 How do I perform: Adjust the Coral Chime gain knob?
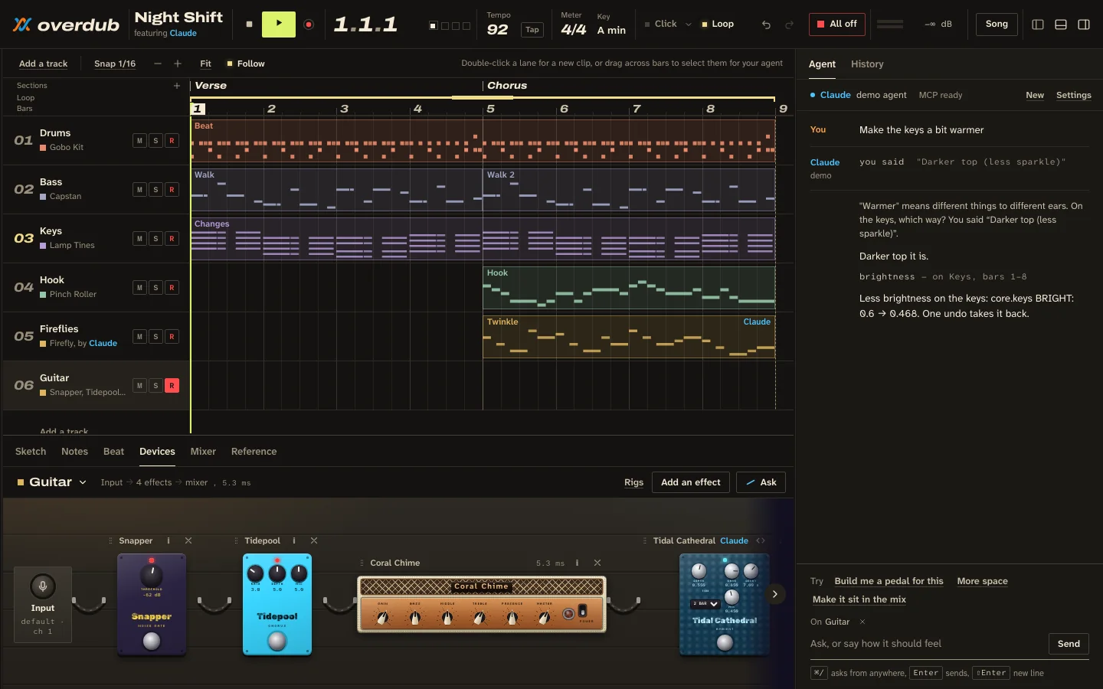click(x=382, y=617)
